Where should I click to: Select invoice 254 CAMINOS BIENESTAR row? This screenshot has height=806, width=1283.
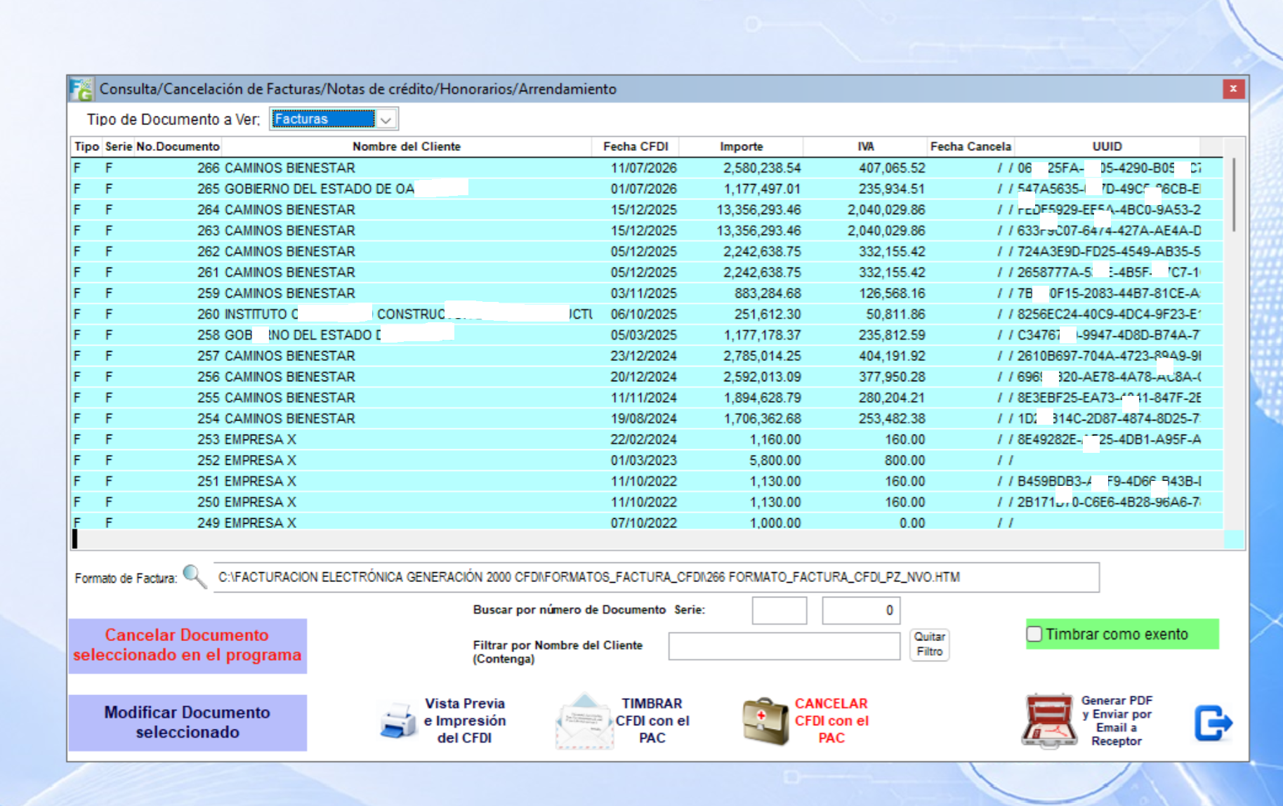[x=647, y=418]
